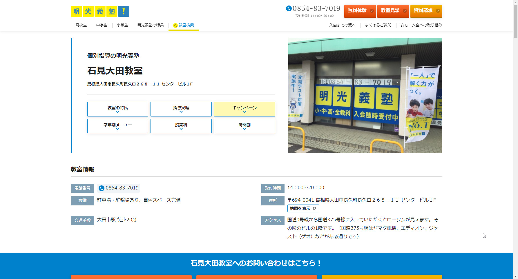Click the 個別指導の明光義塾 subtitle
The width and height of the screenshot is (518, 279).
click(113, 56)
